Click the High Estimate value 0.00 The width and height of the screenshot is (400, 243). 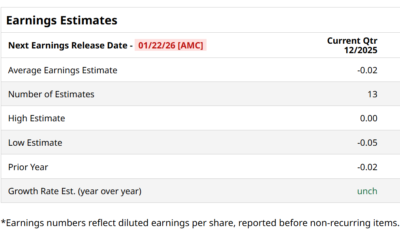coord(368,119)
